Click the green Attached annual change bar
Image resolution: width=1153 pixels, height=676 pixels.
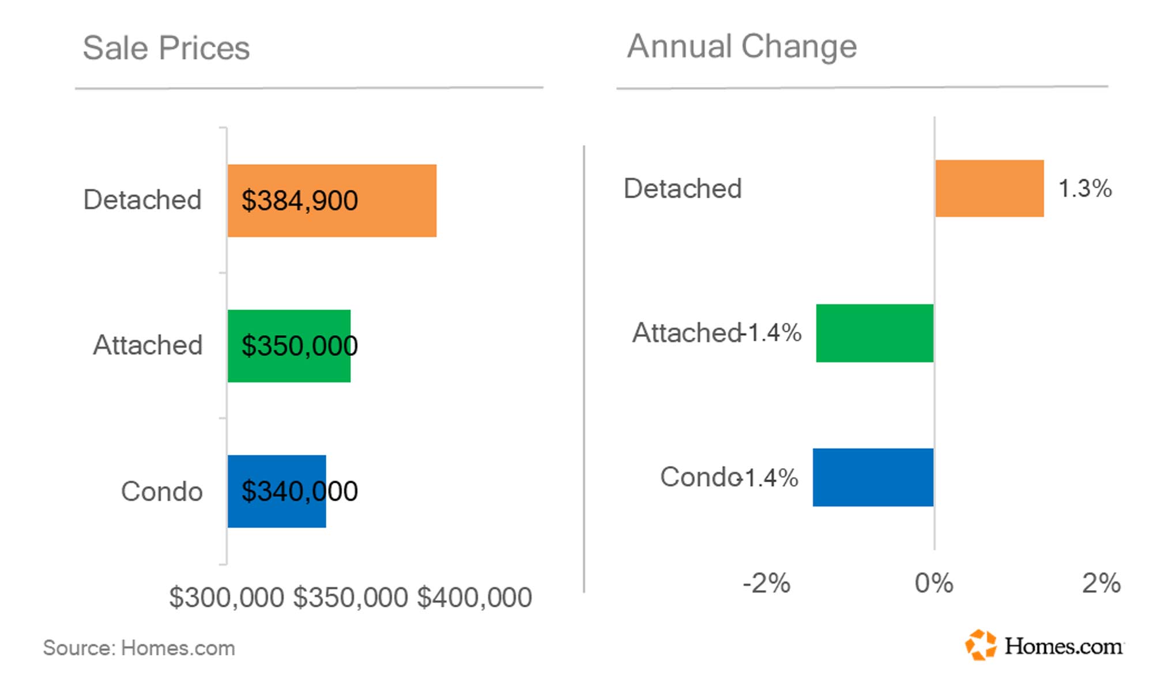[x=875, y=333]
